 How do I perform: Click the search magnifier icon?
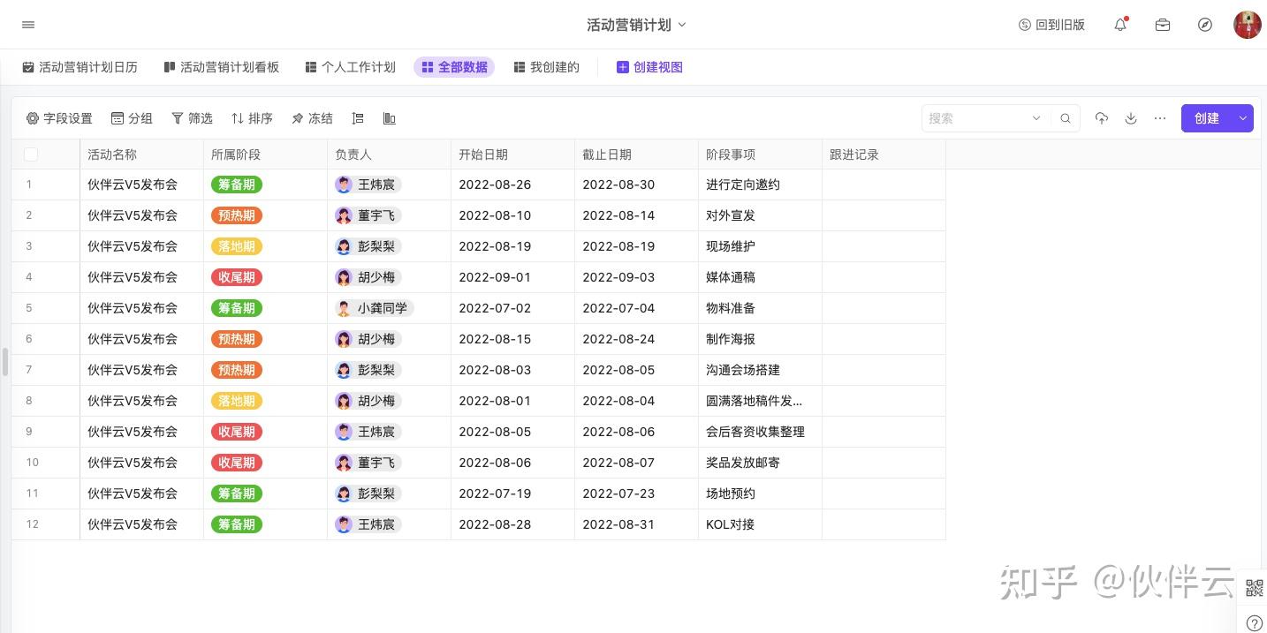coord(1066,118)
